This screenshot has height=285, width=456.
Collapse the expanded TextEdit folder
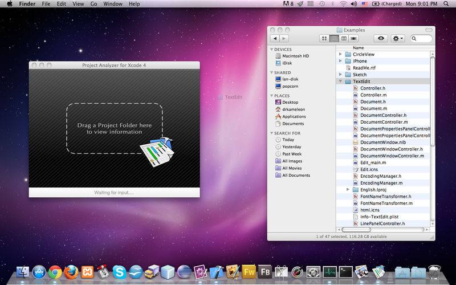click(341, 82)
